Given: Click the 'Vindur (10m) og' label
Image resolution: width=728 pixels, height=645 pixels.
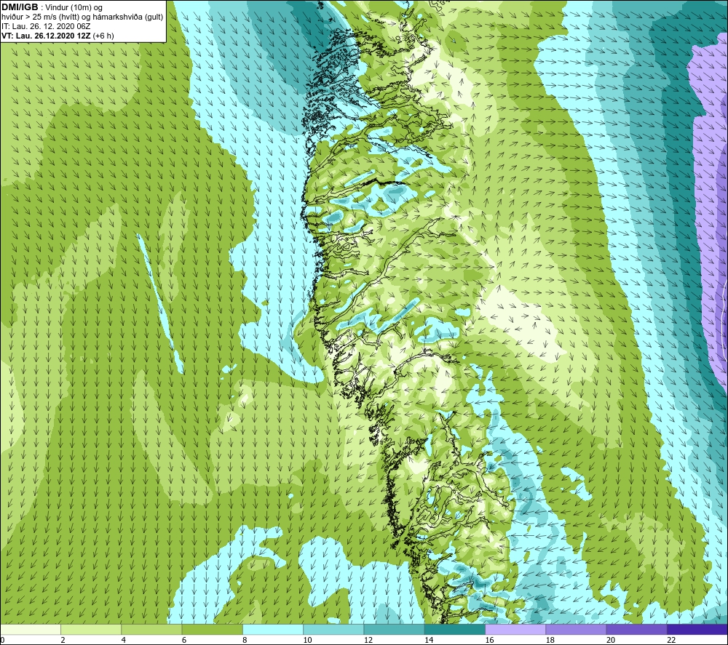Looking at the screenshot, I should pyautogui.click(x=74, y=8).
